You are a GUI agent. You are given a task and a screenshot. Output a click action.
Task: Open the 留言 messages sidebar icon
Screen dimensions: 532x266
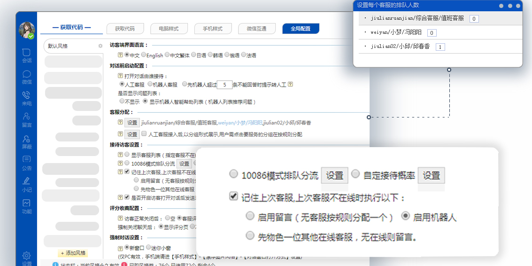pos(27,119)
